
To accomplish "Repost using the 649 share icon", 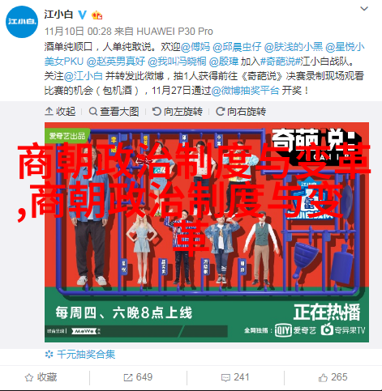I will click(138, 377).
